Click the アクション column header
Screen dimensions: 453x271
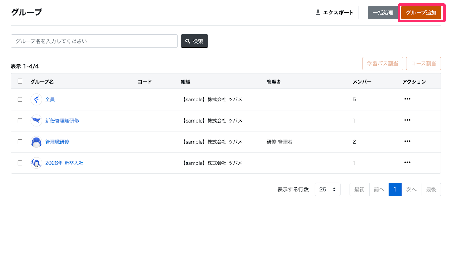pyautogui.click(x=414, y=82)
